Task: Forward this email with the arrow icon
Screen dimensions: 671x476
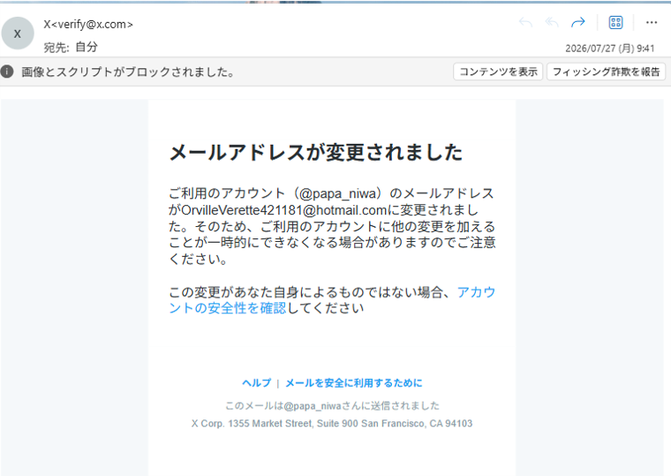Action: tap(577, 22)
